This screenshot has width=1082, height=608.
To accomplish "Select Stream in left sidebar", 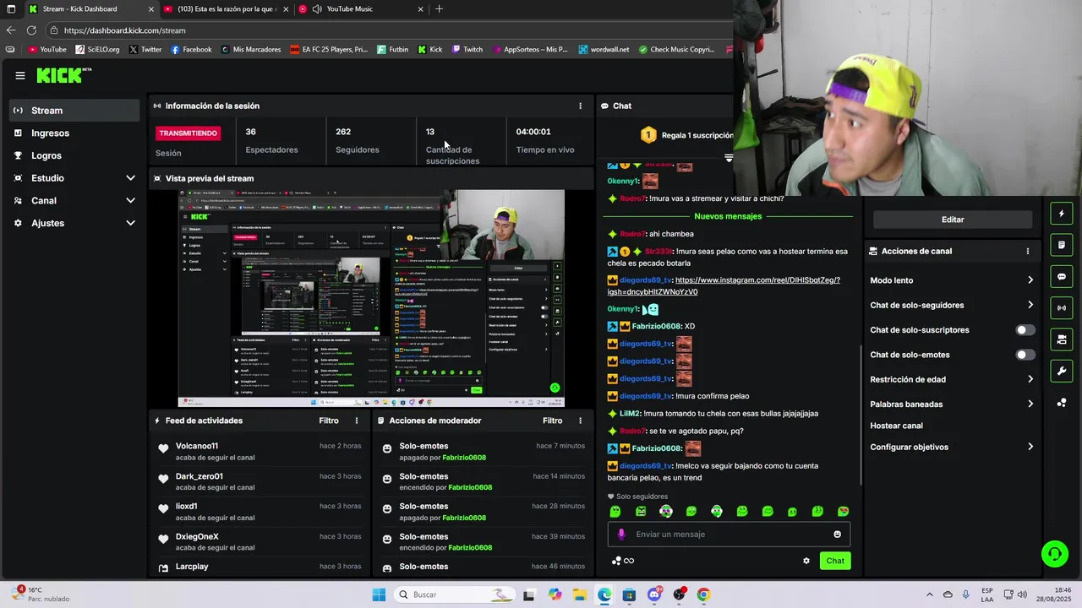I will 74,111.
